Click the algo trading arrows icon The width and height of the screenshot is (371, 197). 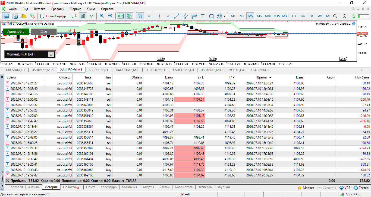(33, 16)
